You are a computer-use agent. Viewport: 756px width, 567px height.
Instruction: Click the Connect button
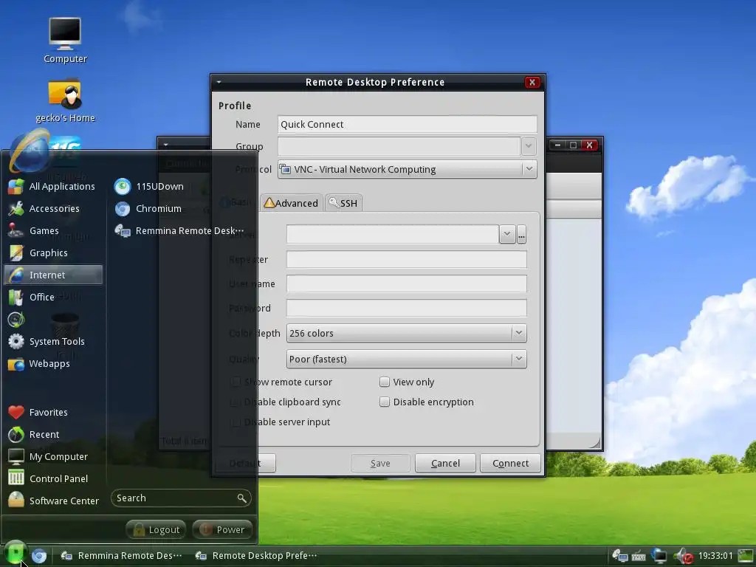(511, 464)
